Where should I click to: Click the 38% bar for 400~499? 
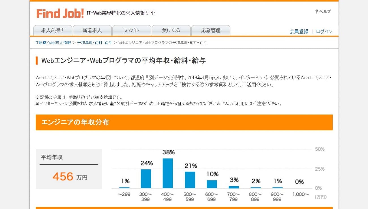(168, 173)
